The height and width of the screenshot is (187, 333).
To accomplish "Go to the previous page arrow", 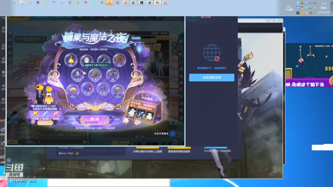I will click(x=137, y=137).
